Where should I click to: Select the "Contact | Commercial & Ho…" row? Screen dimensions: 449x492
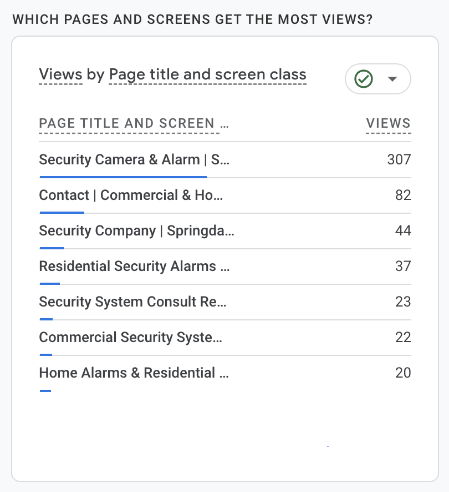click(131, 195)
